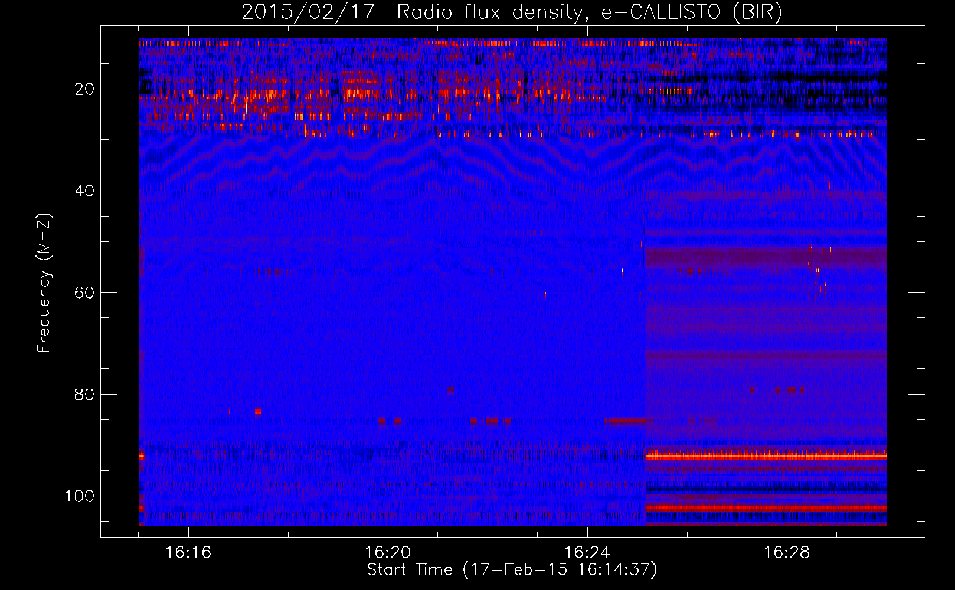Click the 'Frequency (MHZ)' y-axis label

pyautogui.click(x=44, y=283)
